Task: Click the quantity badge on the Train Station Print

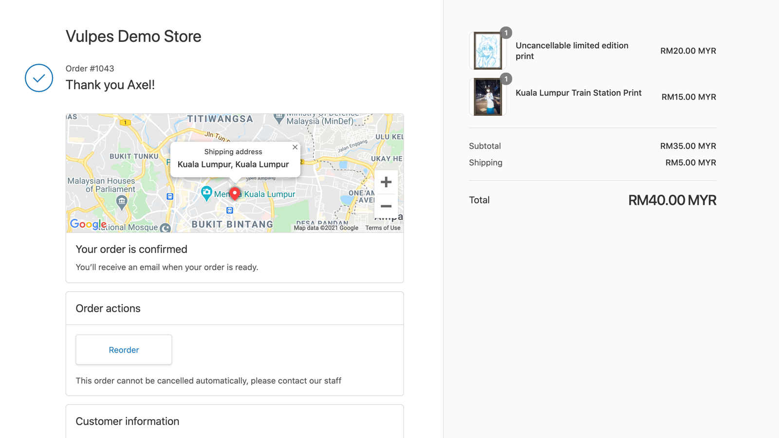Action: pos(506,79)
